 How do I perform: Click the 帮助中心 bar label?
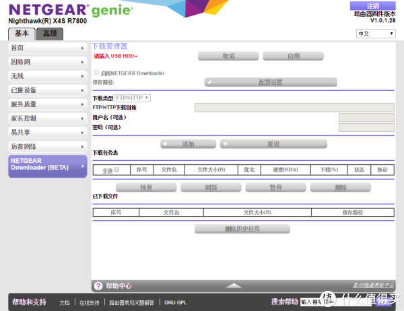click(119, 285)
